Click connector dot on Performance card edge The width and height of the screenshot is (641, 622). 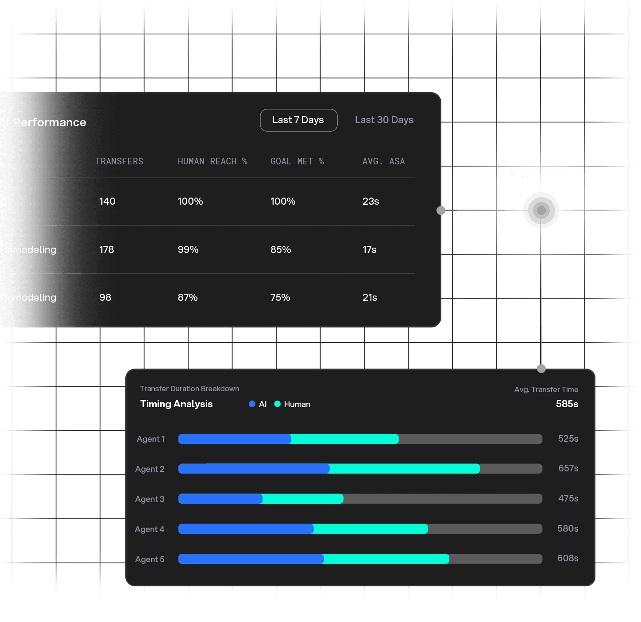click(x=441, y=210)
